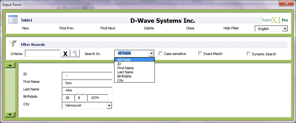Screen dimensions: 296x123
Task: Select First Name in the dropdown list
Action: [134, 68]
